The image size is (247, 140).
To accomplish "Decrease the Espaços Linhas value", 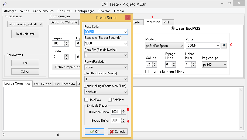I will pos(174,66).
